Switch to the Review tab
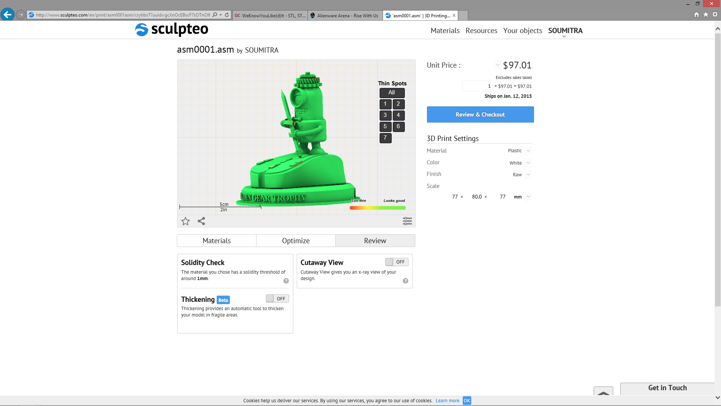Image resolution: width=721 pixels, height=406 pixels. tap(375, 241)
